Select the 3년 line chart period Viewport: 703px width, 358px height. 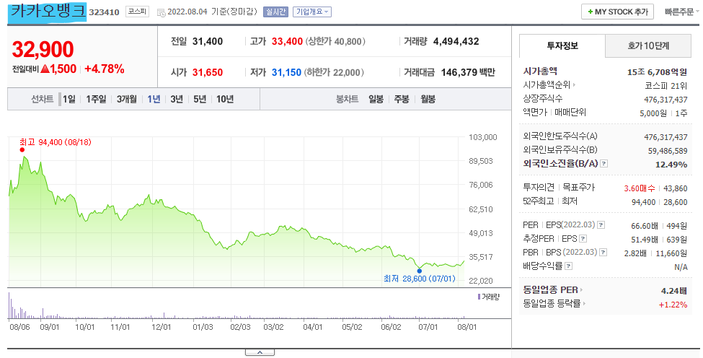point(177,99)
